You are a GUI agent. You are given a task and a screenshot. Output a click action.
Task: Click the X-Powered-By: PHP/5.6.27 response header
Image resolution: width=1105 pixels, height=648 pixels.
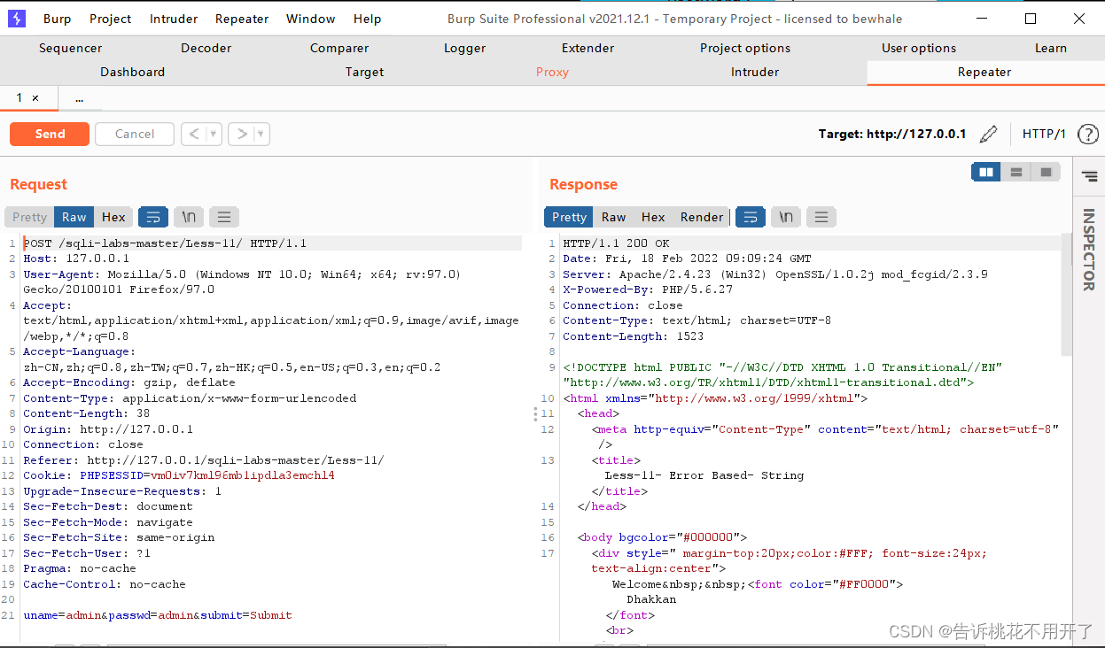tap(648, 289)
